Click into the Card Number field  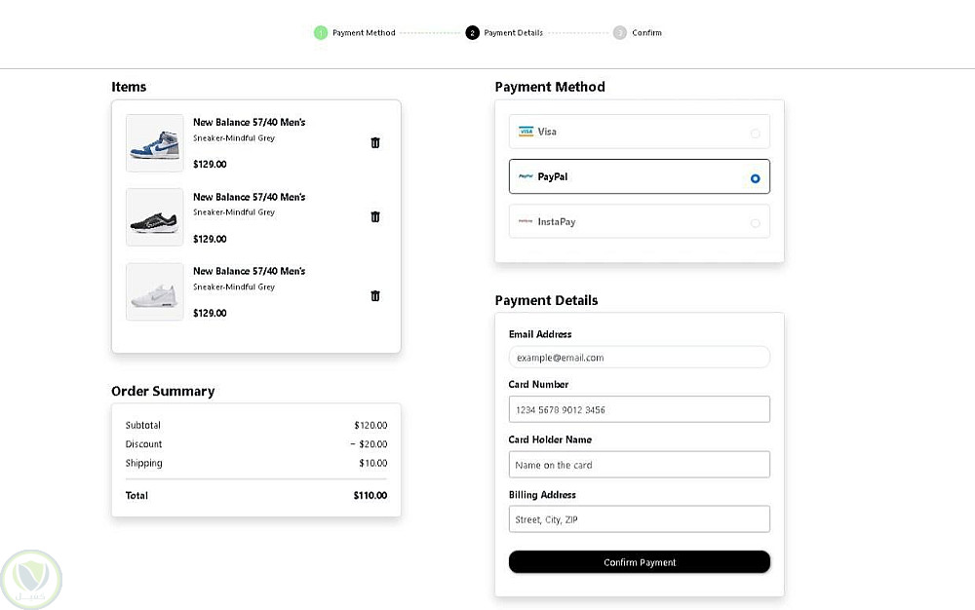pyautogui.click(x=639, y=409)
